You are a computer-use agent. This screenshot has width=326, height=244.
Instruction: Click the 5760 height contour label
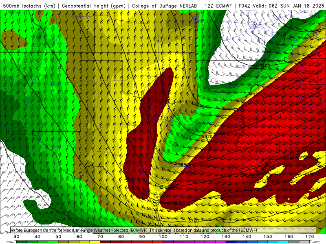194,221
